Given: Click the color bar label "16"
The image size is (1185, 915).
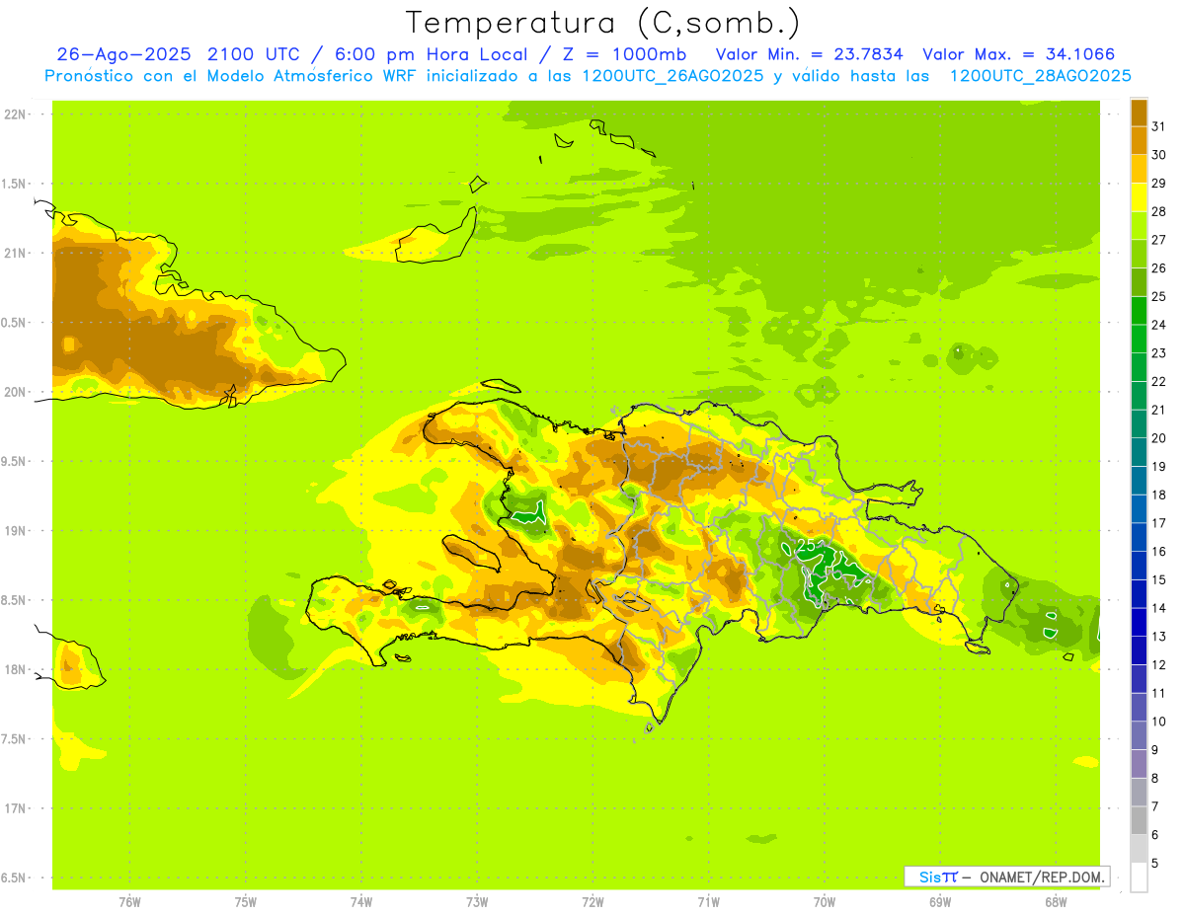Looking at the screenshot, I should pyautogui.click(x=1159, y=552).
